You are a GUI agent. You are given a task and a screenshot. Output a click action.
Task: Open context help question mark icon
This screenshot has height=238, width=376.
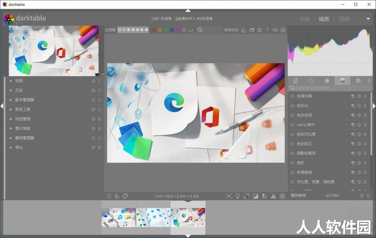tap(267, 30)
